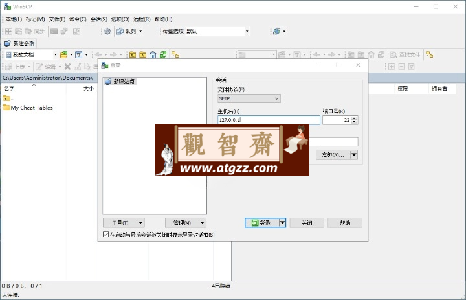
Task: Decrease the port number with down stepper
Action: pyautogui.click(x=354, y=122)
